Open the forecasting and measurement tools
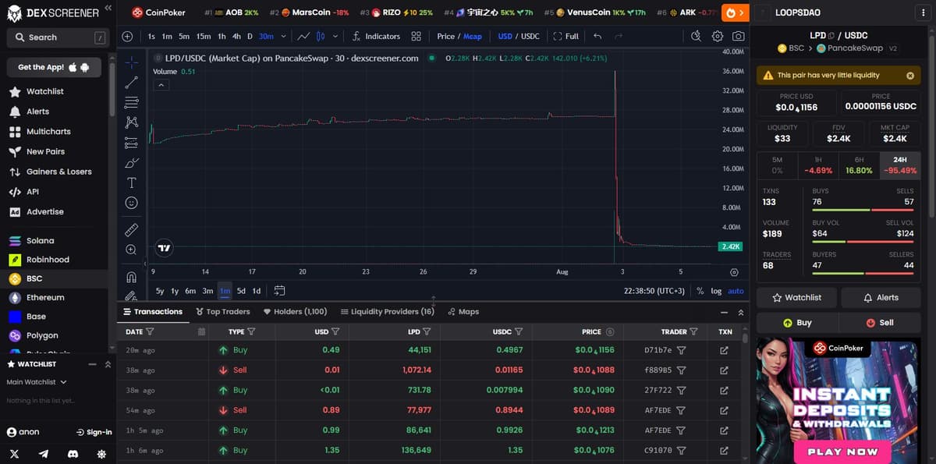 pyautogui.click(x=132, y=143)
